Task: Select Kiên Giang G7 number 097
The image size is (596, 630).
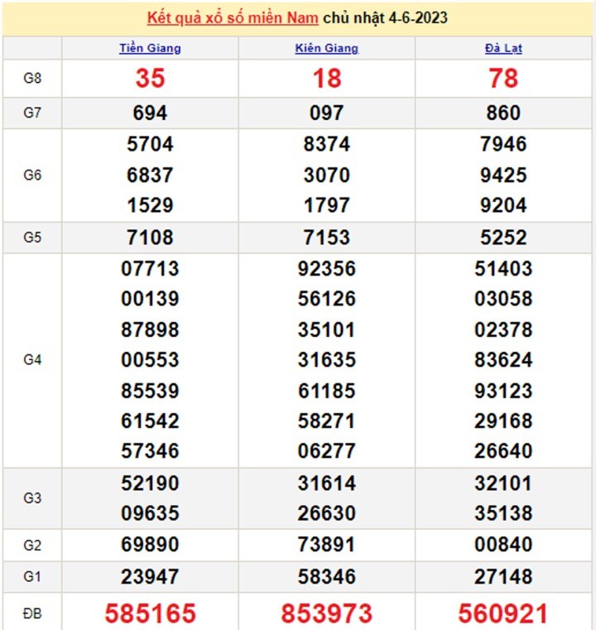Action: point(327,113)
